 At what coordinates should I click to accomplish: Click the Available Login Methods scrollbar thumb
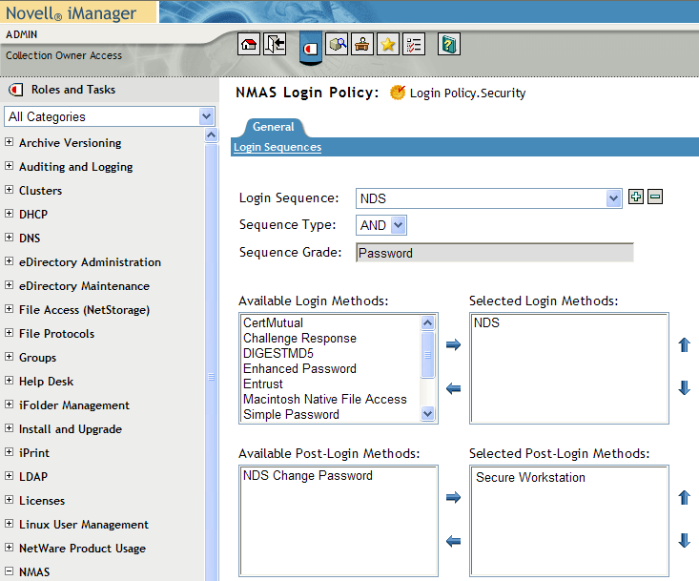pyautogui.click(x=427, y=355)
